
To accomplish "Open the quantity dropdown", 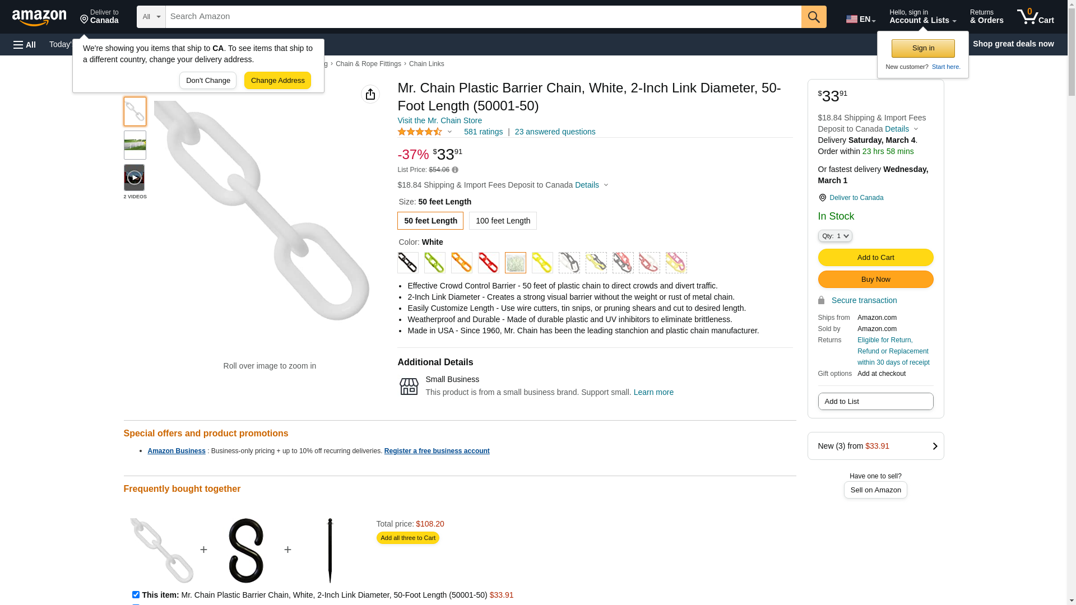I will (x=835, y=236).
